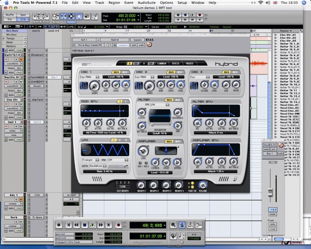Click the OSC 3 square waveform icon
The image size is (311, 249).
[194, 85]
